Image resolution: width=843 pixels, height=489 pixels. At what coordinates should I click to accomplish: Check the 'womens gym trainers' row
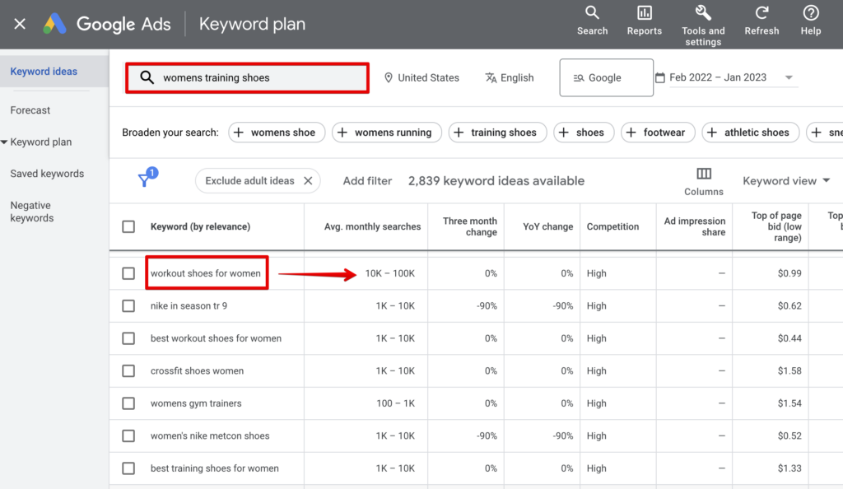pyautogui.click(x=128, y=403)
